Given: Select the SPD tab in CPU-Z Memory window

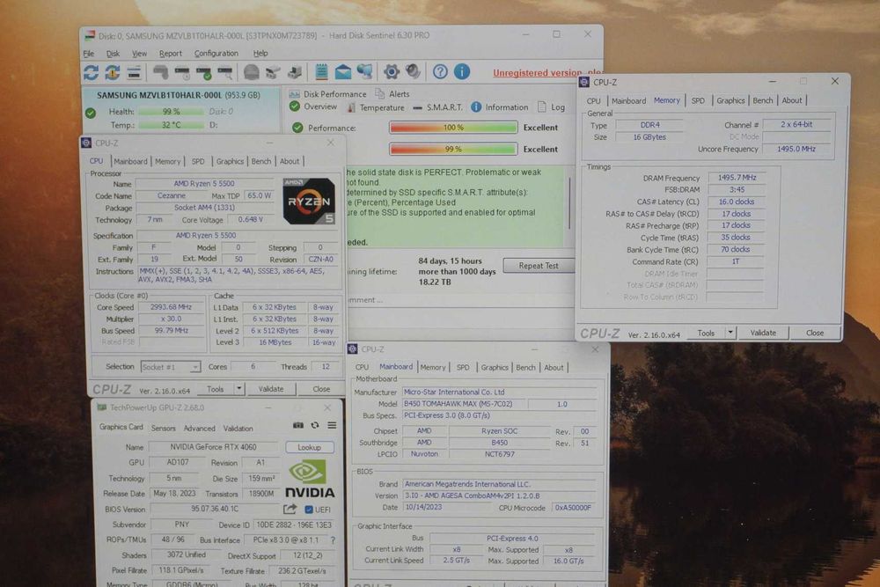Looking at the screenshot, I should click(x=698, y=100).
